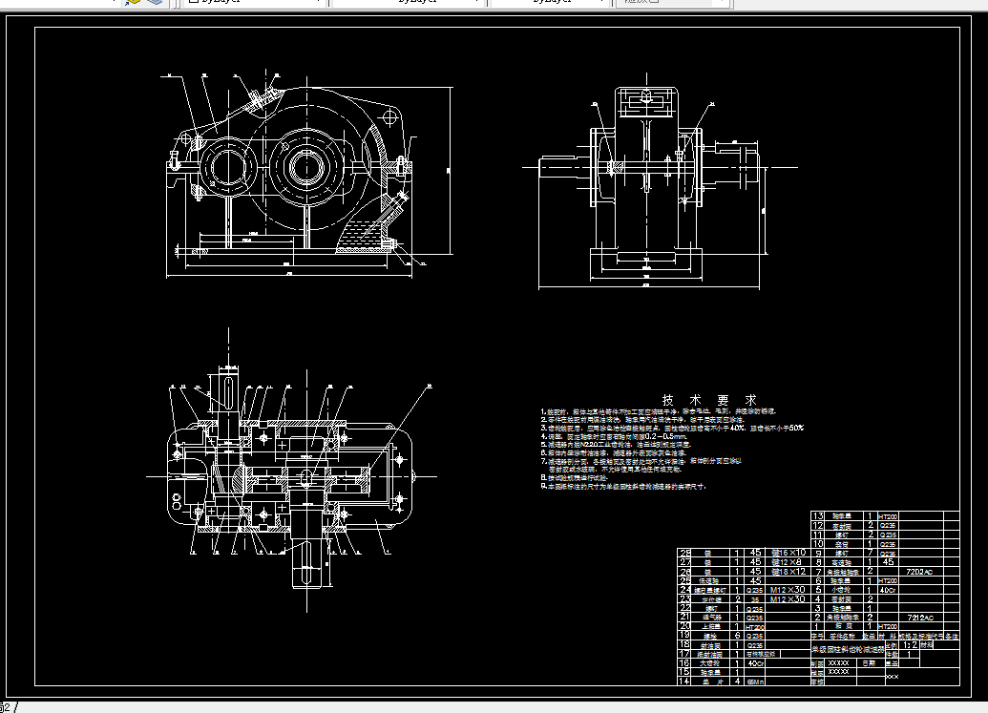Select requirement line 5 mentioning "N220"
The width and height of the screenshot is (988, 713).
[x=616, y=444]
